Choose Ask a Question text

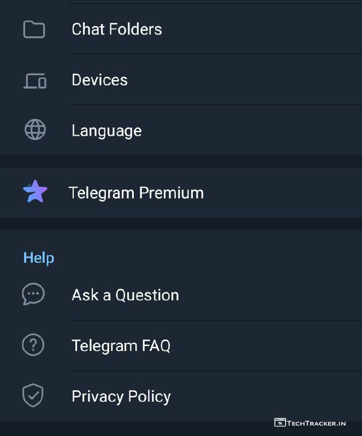(x=125, y=295)
